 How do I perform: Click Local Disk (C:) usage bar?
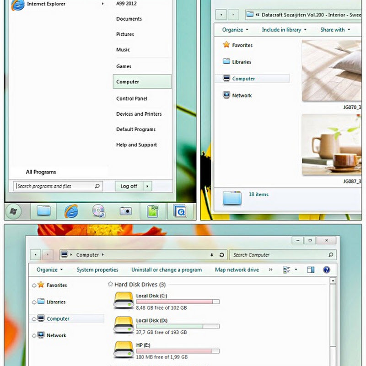point(178,302)
